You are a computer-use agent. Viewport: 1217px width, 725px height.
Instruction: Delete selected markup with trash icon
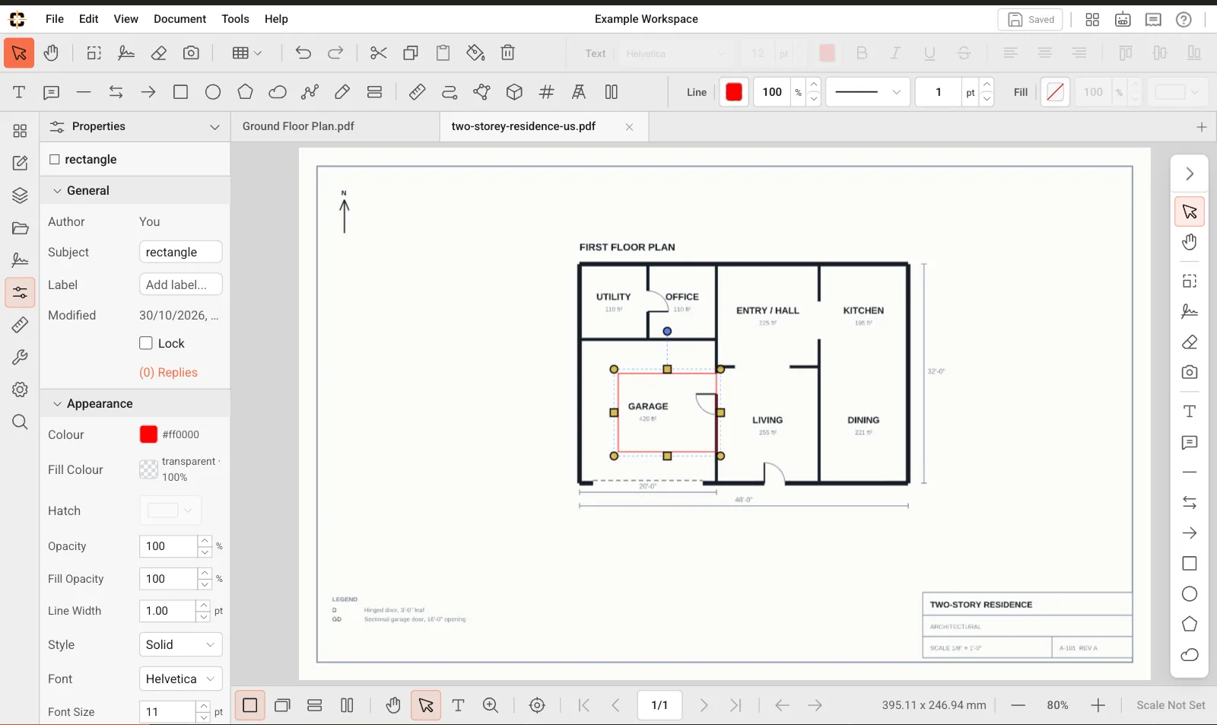click(x=508, y=53)
